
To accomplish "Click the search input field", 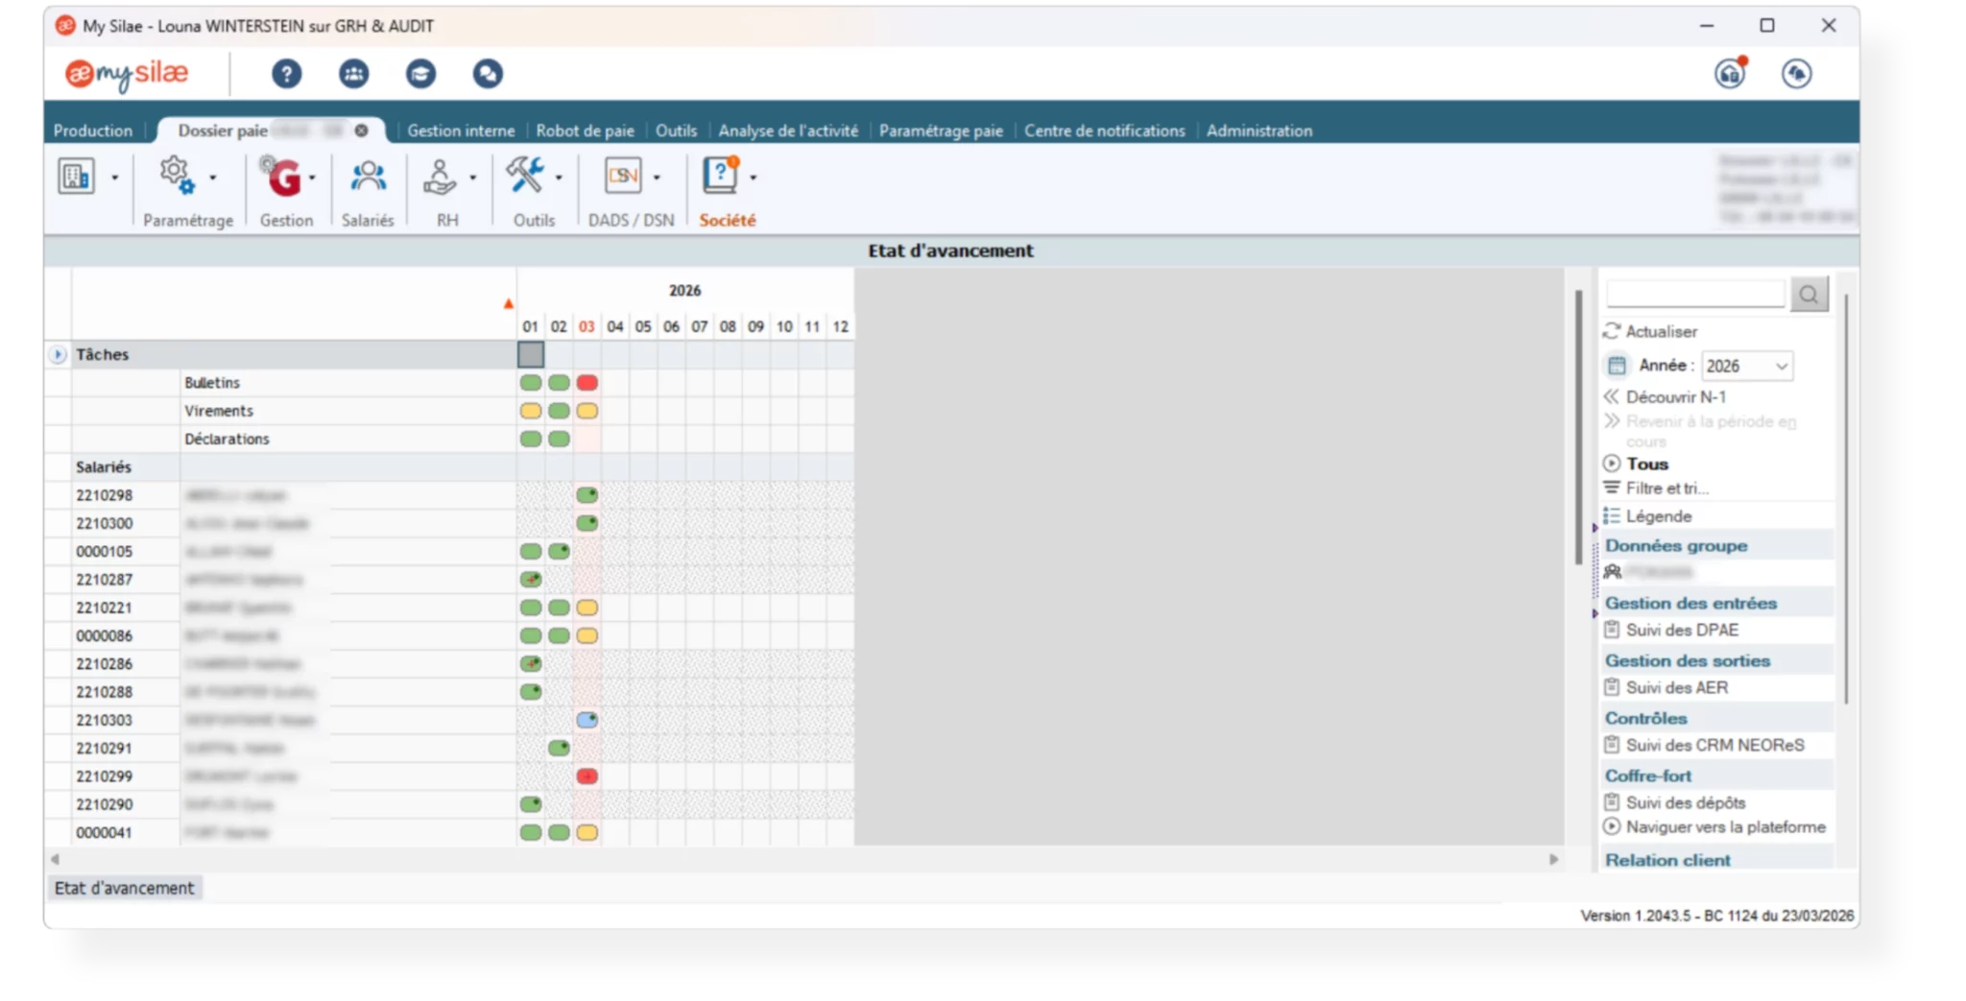I will (1694, 294).
